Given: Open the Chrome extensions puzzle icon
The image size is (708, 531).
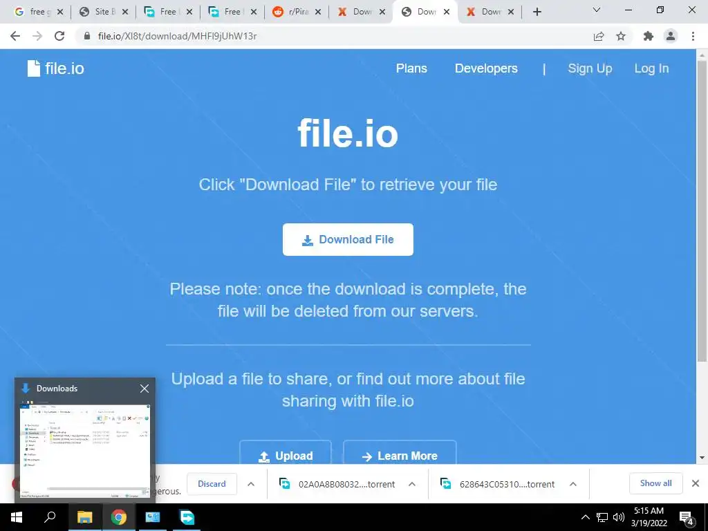Looking at the screenshot, I should [649, 36].
